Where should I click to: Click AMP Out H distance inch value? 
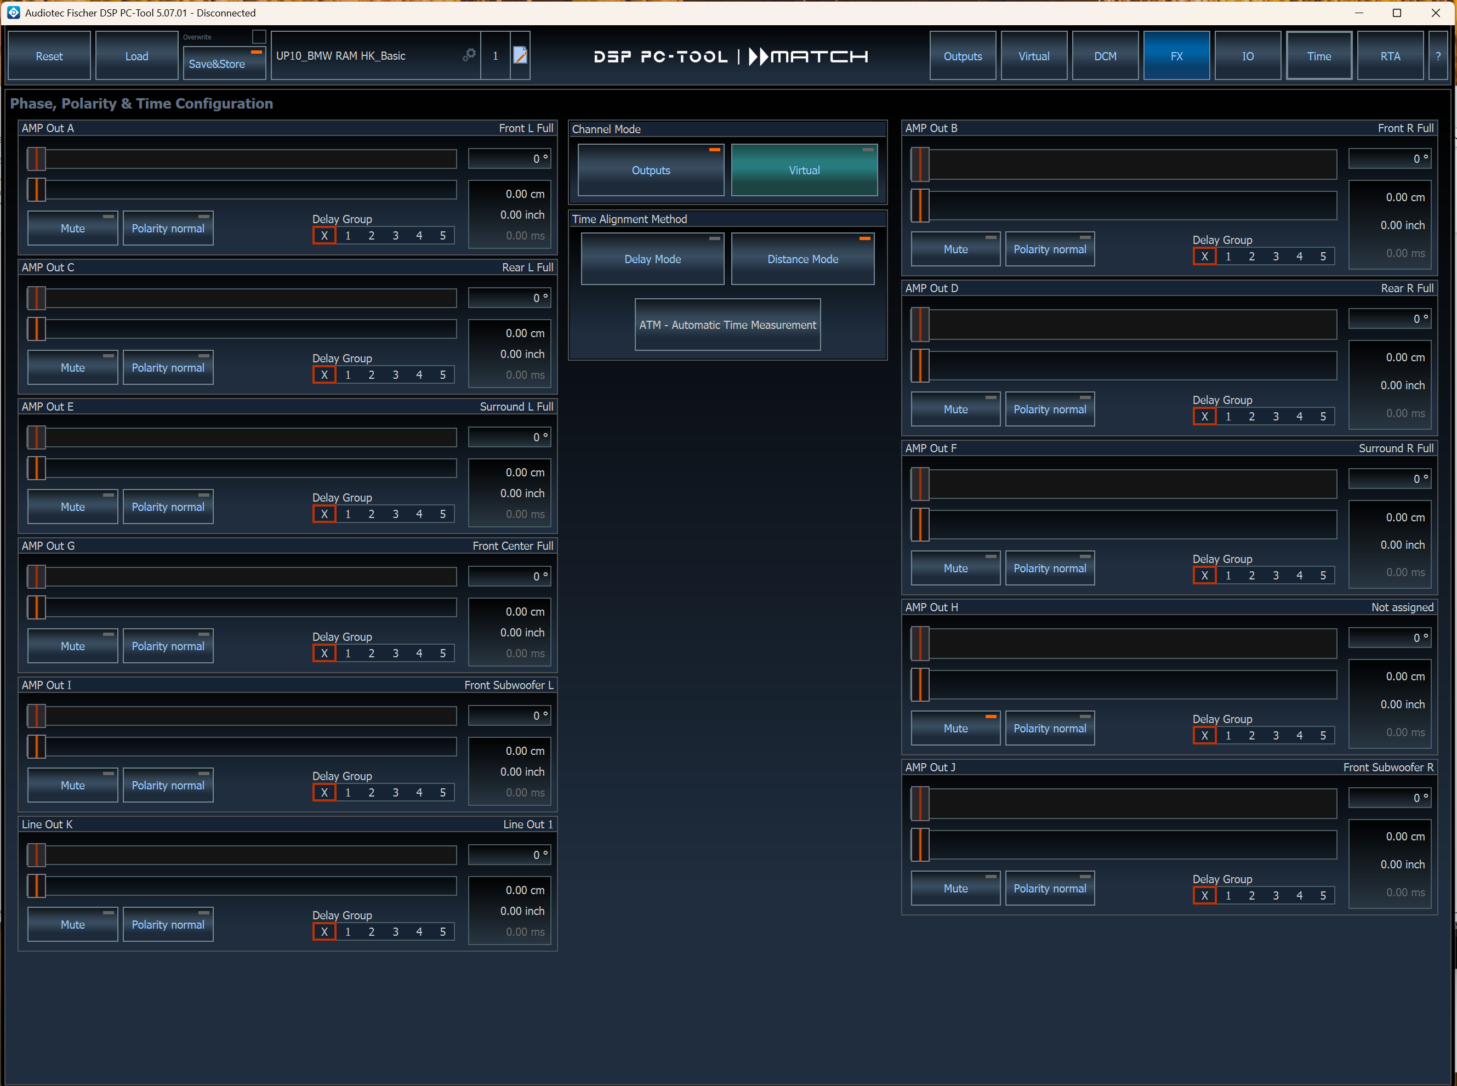coord(1402,704)
